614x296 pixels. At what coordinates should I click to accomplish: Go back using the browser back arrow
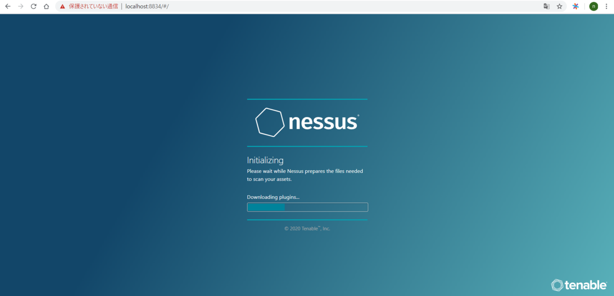pos(8,7)
